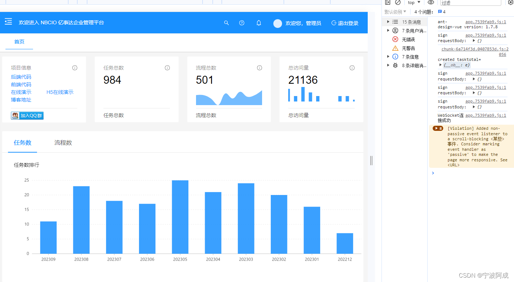Viewport: 514px width, 282px height.
Task: Click info icon on 总访问量 card
Action: click(x=352, y=68)
